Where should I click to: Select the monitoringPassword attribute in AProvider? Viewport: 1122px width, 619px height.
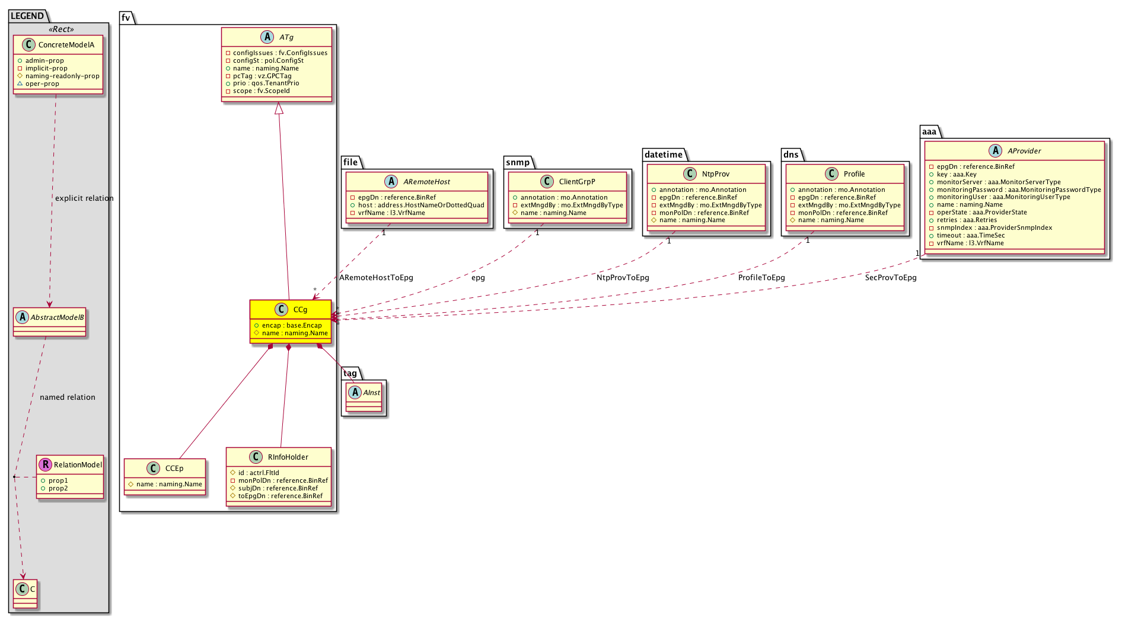click(x=1018, y=190)
